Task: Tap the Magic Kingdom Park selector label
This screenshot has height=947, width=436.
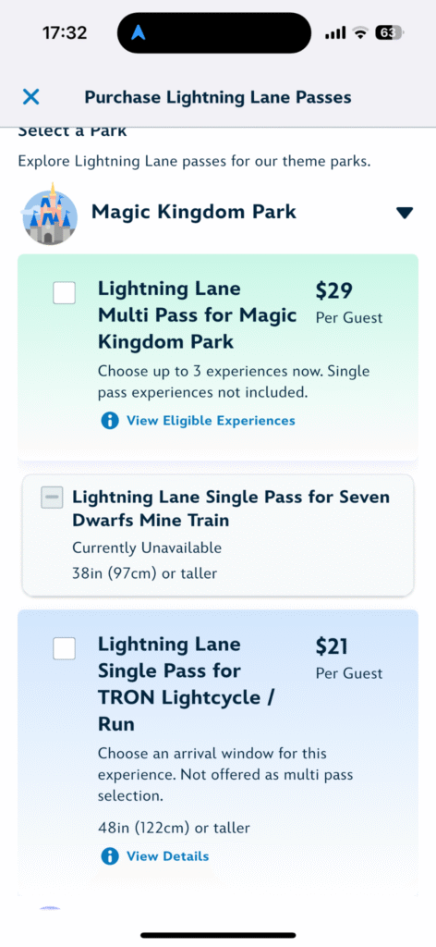Action: coord(194,212)
